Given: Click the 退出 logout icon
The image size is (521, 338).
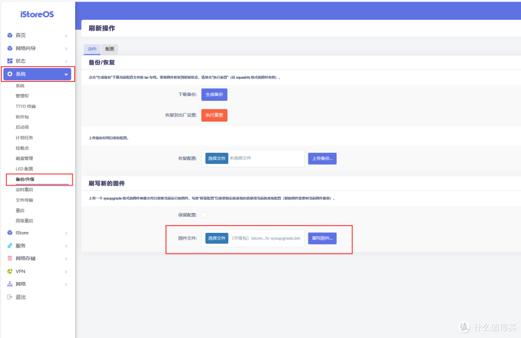Looking at the screenshot, I should [10, 297].
